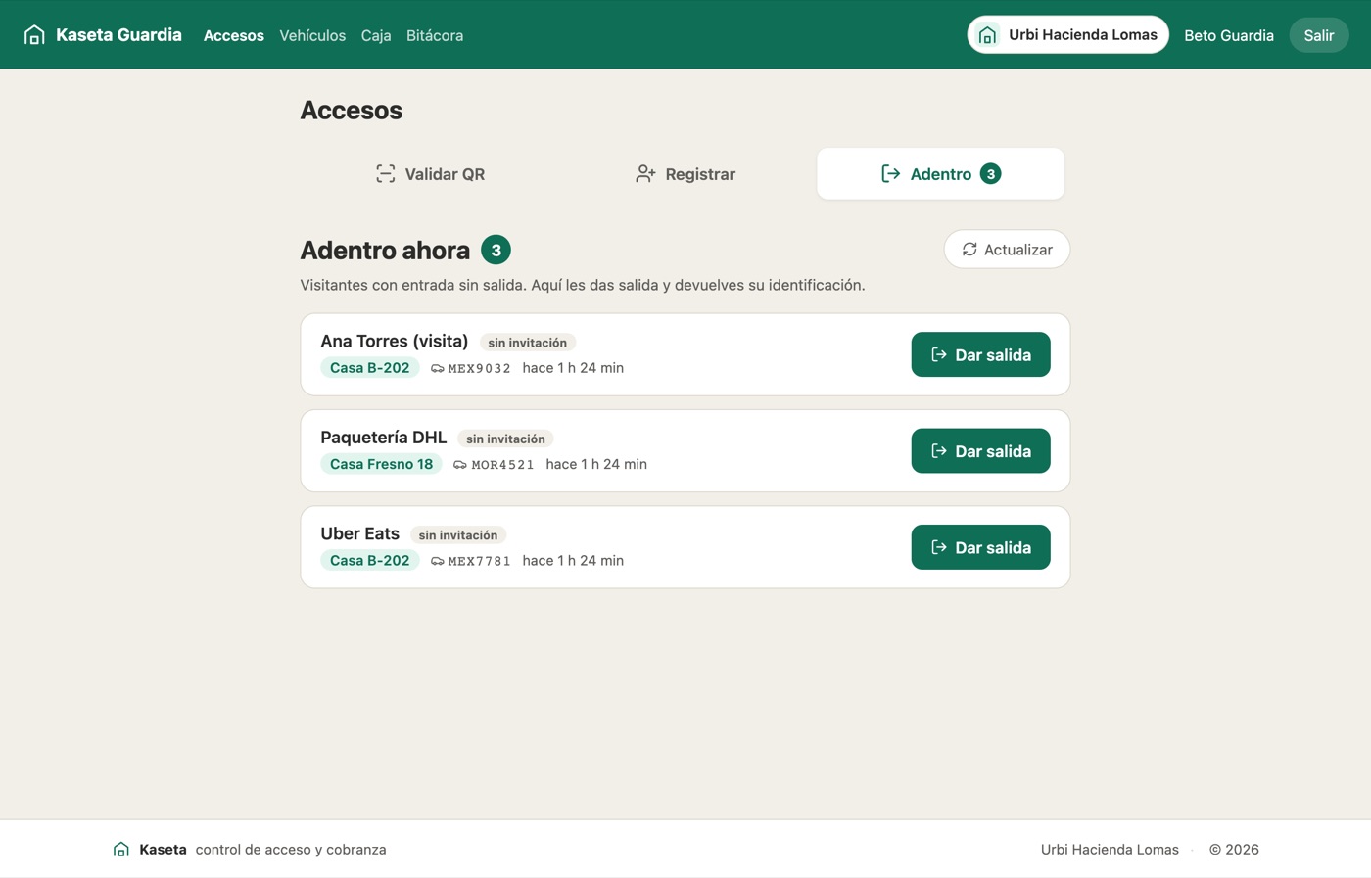Click the house icon in Urbi Hacienda Lomas pill
The image size is (1371, 878).
click(x=987, y=35)
